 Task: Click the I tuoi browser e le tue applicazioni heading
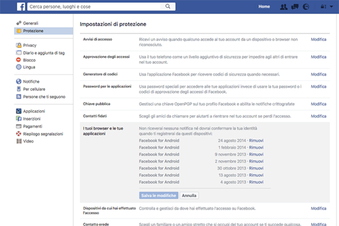(103, 131)
